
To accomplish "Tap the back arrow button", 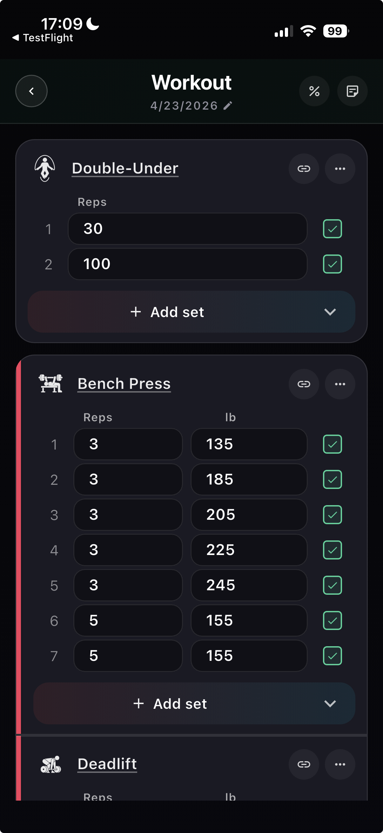I will click(31, 91).
